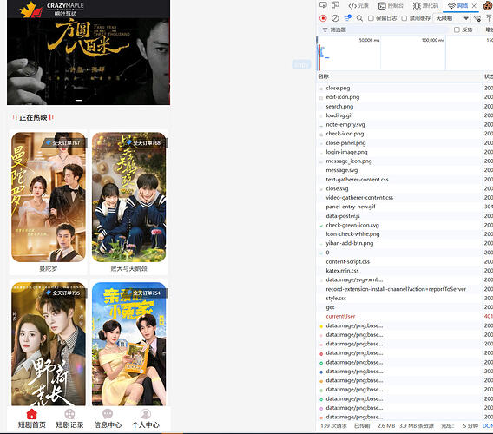
Task: Open network search with magnifier icon
Action: 359,18
